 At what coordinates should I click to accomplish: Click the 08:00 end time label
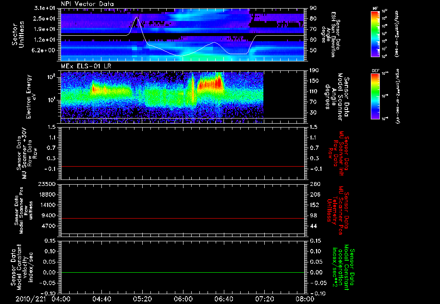305,299
